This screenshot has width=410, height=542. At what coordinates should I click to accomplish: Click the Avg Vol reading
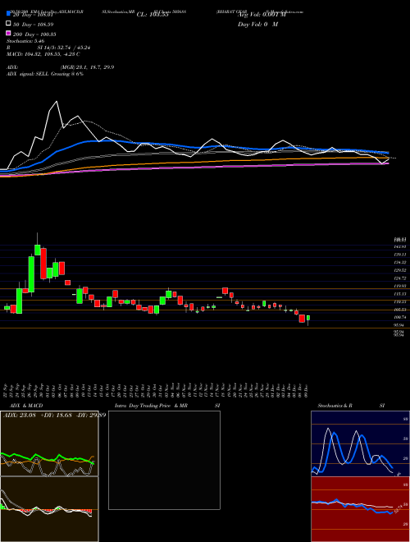pyautogui.click(x=262, y=15)
